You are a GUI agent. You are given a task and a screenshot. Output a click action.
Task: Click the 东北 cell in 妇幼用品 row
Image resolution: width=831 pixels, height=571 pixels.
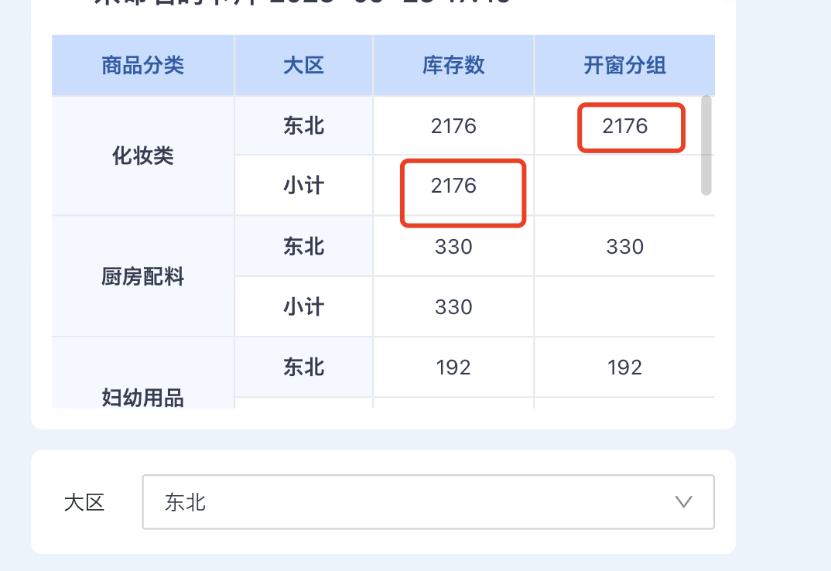[303, 367]
